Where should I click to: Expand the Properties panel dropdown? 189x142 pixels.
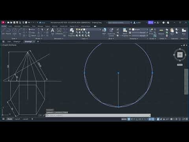134,39
